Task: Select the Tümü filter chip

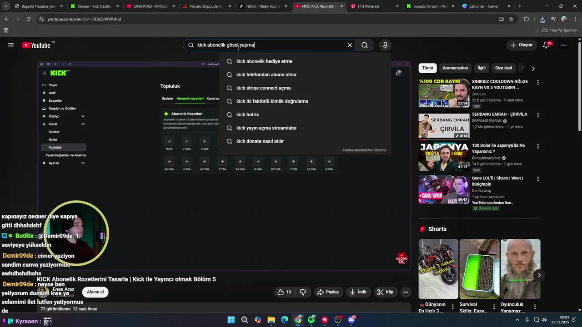Action: tap(427, 68)
